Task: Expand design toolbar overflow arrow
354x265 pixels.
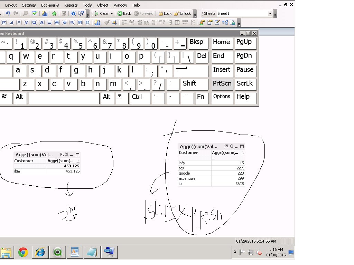Action: click(239, 23)
